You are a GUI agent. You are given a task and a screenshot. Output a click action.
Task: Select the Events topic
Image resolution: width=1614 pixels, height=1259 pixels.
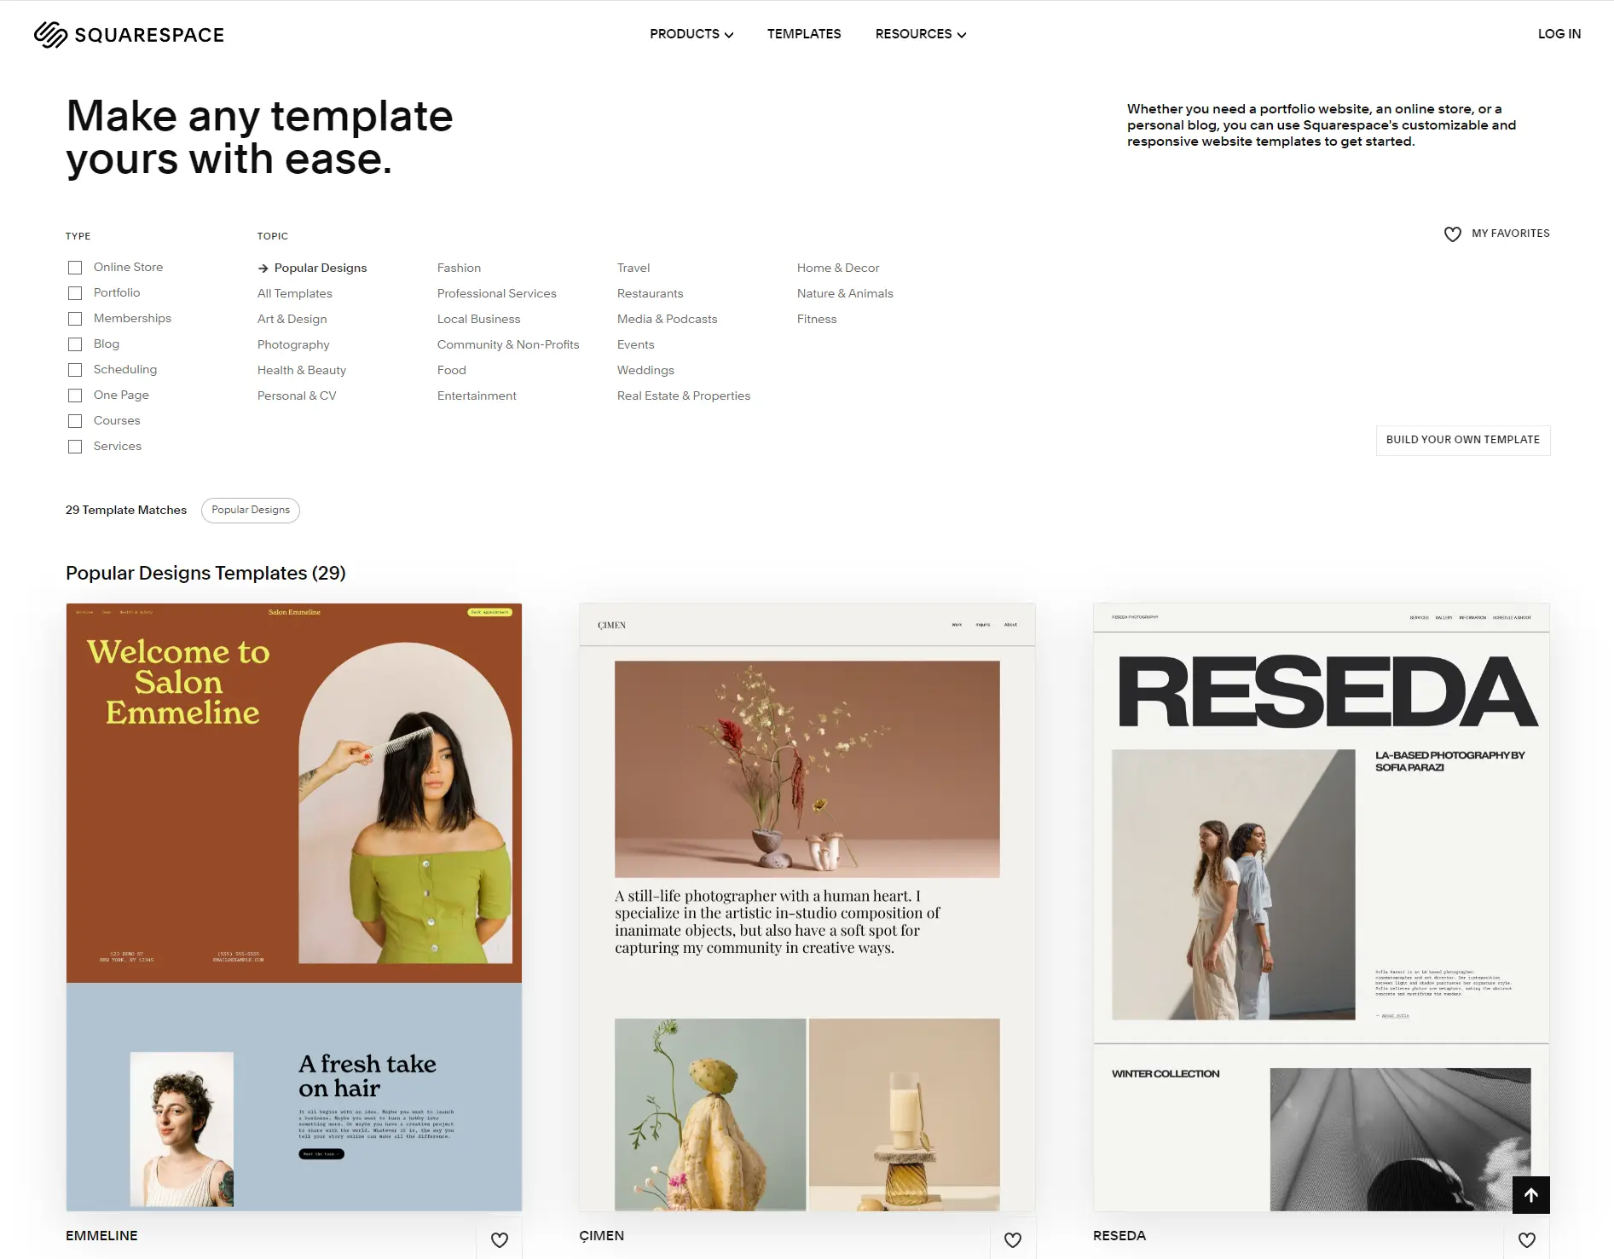(636, 344)
